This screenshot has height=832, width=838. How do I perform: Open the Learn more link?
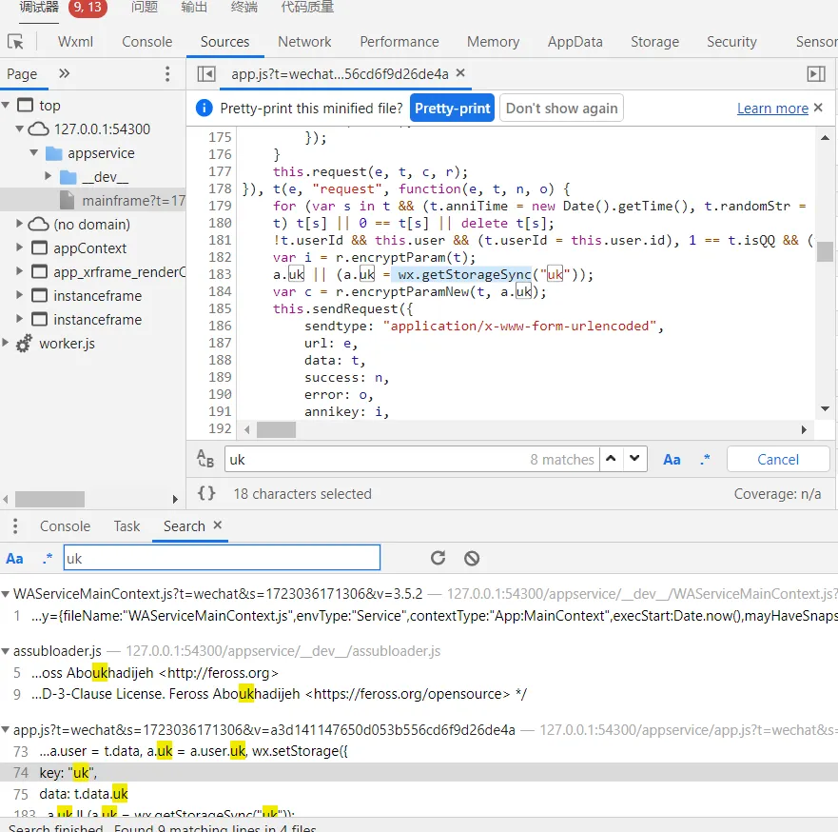(x=772, y=108)
